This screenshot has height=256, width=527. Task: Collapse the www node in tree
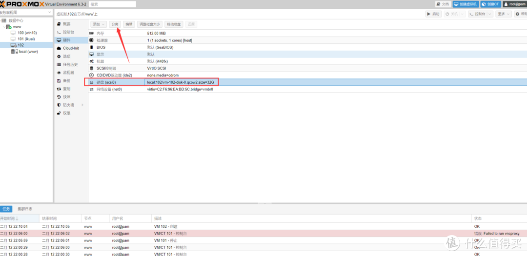(3, 27)
